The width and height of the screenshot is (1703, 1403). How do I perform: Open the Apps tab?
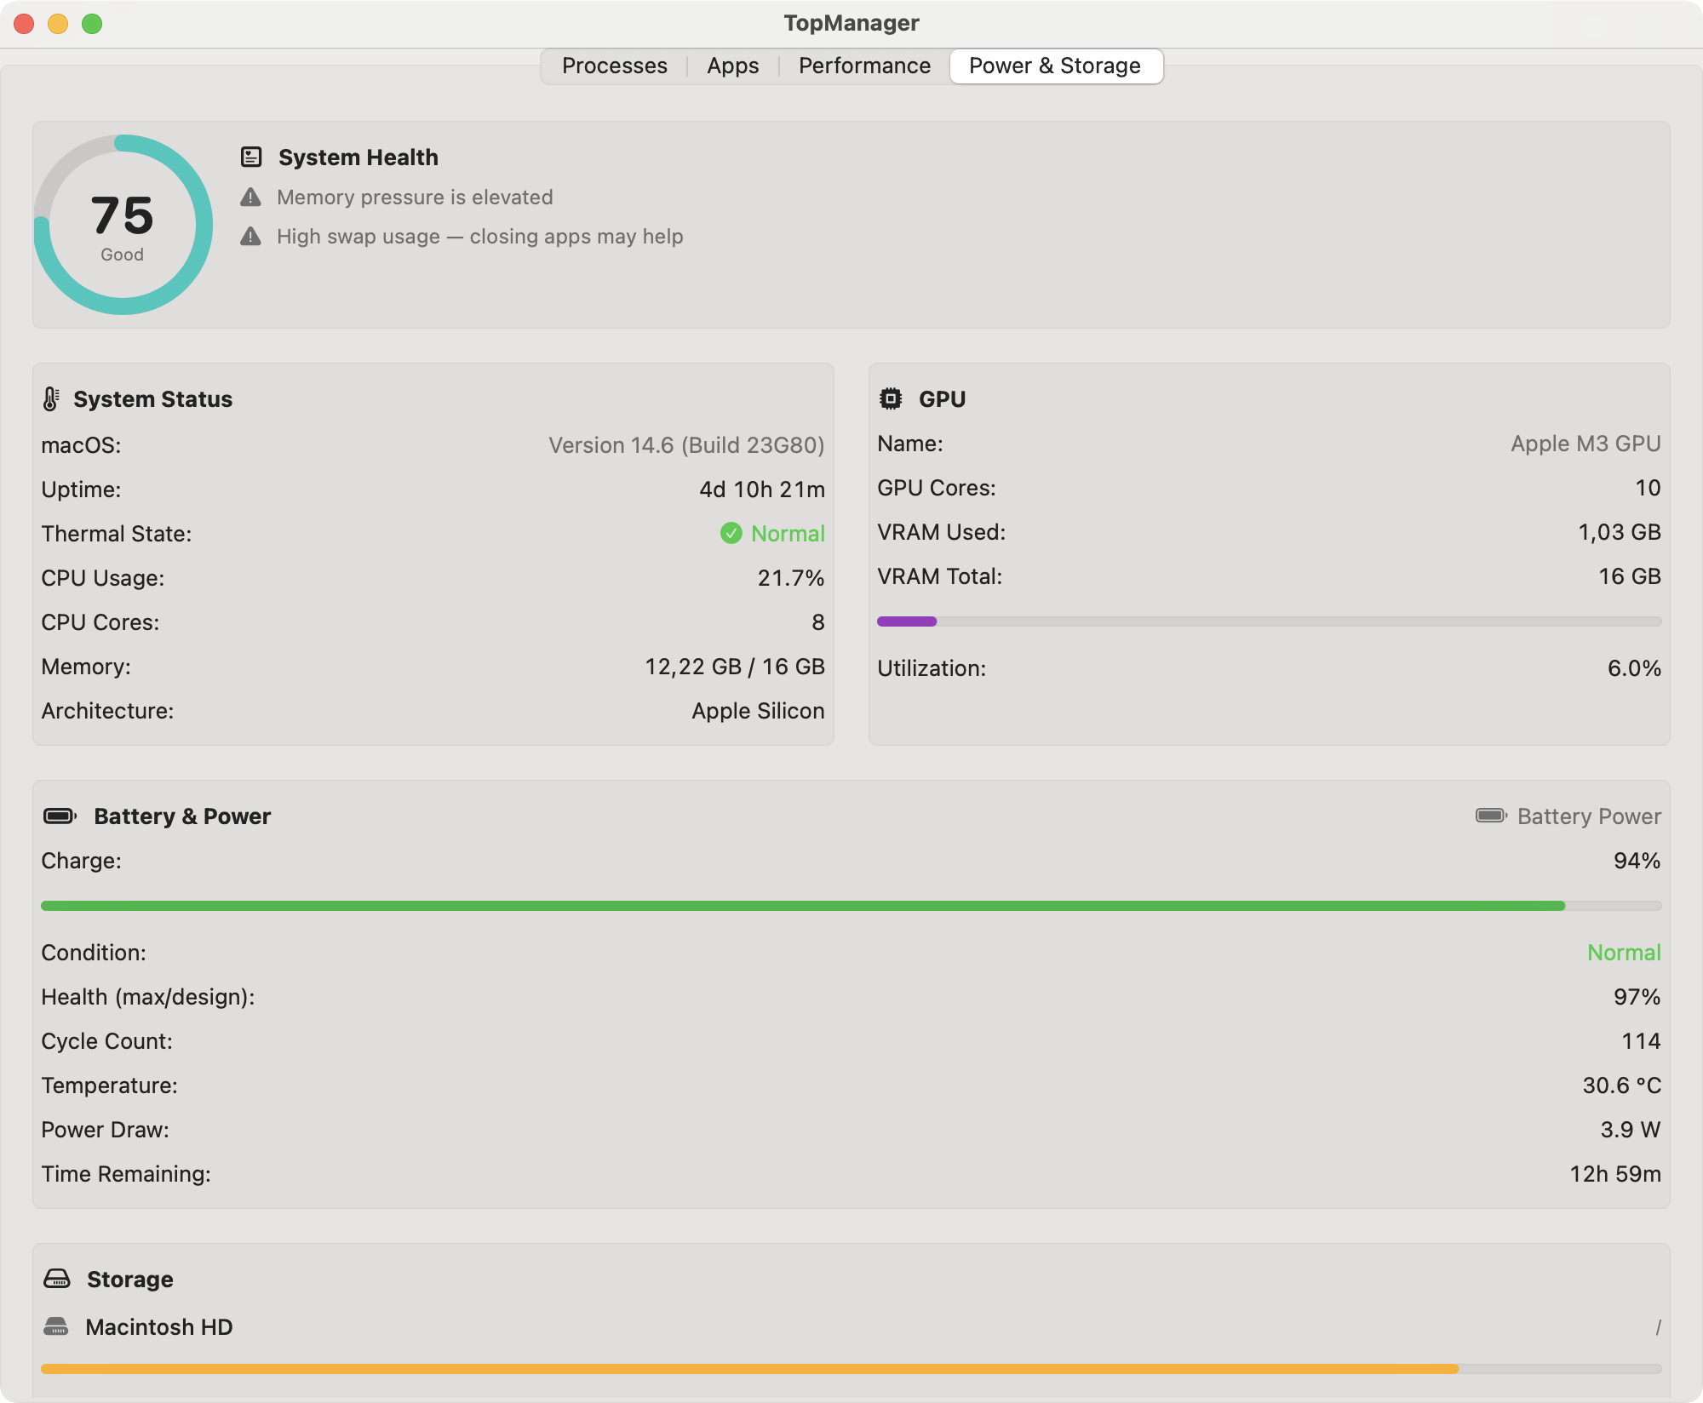732,66
